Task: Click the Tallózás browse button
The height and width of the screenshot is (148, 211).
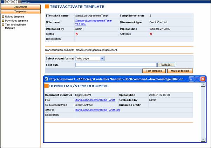Action: [166, 65]
